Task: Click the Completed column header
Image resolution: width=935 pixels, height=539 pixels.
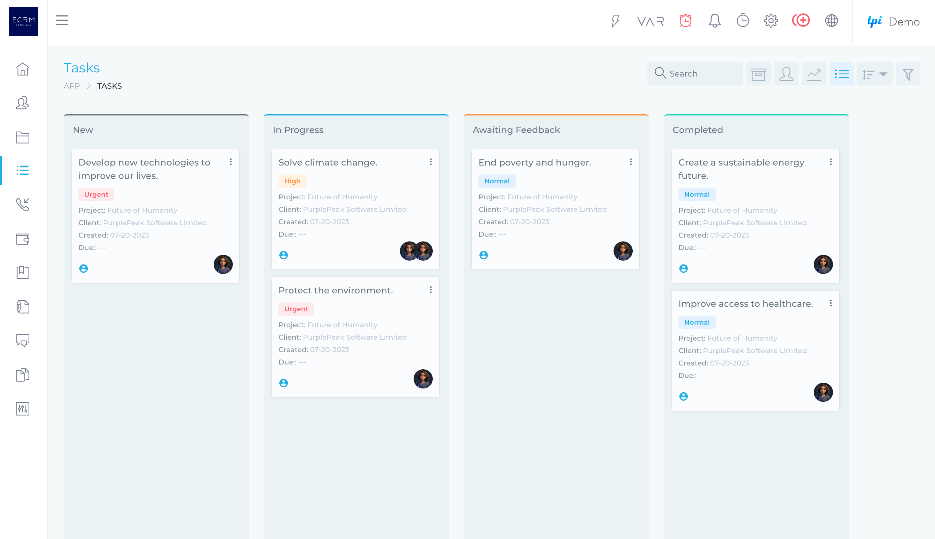Action: tap(698, 130)
